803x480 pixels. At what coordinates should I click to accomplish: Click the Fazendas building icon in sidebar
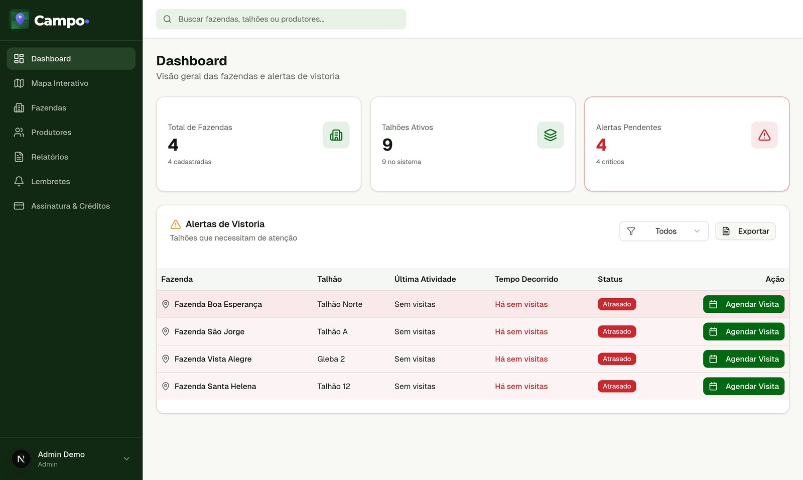click(19, 108)
